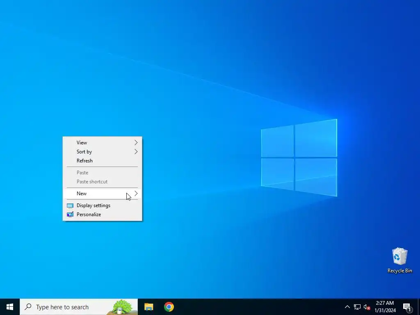
Task: Click the Recycle Bin label text
Action: [x=399, y=271]
